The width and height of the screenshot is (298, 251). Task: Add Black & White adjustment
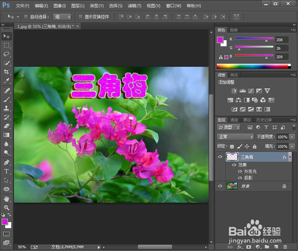pos(247,100)
